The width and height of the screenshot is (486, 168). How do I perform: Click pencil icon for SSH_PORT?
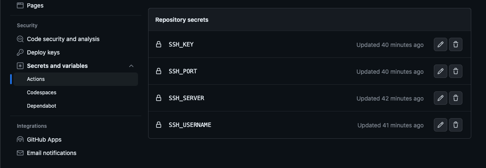coord(440,71)
